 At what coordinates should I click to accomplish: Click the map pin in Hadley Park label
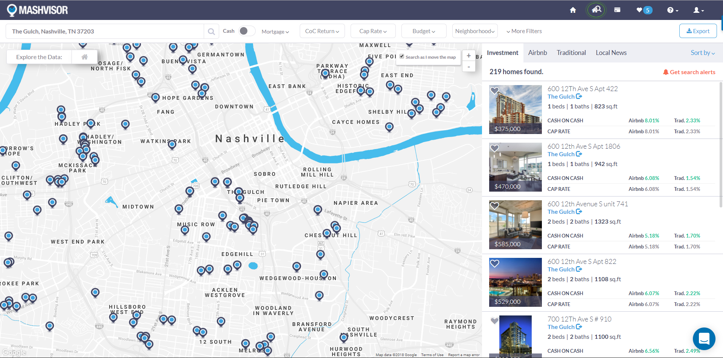click(x=91, y=124)
